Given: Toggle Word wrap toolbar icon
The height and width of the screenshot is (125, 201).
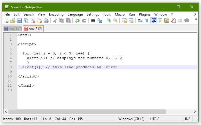Looking at the screenshot, I should tap(140, 21).
